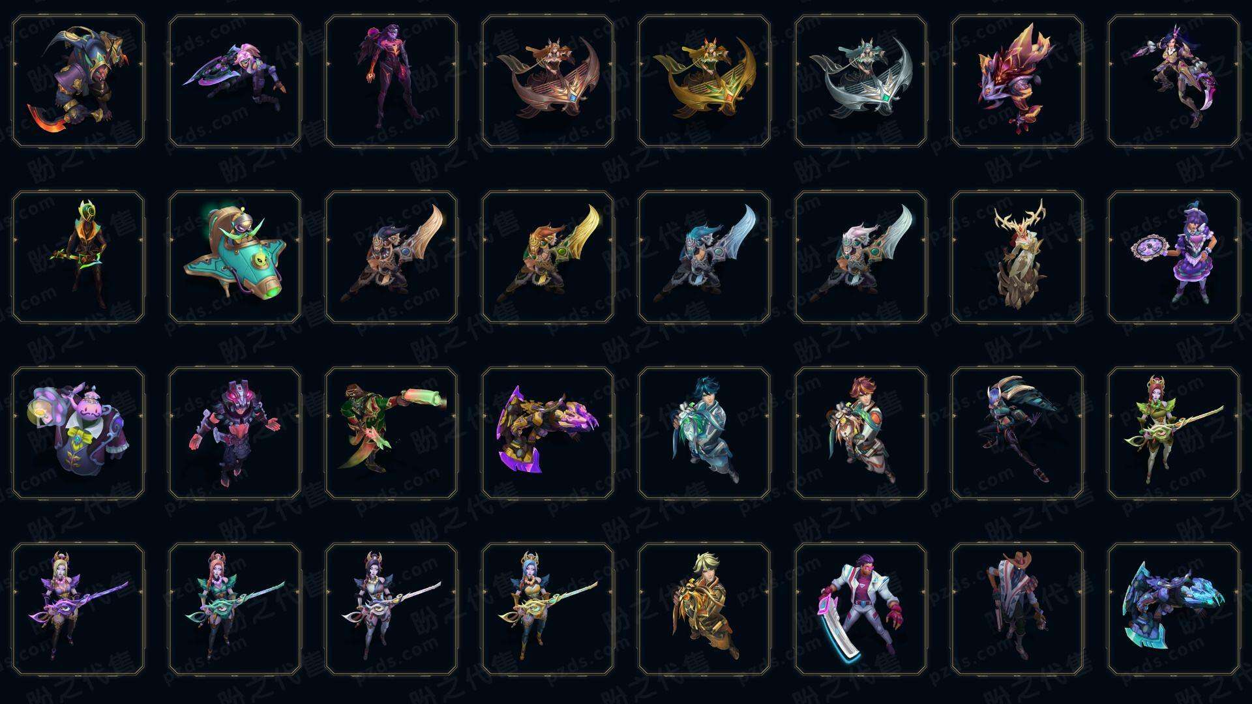Viewport: 1252px width, 704px height.
Task: Click the bronze boat-shaped top-row skin
Action: click(548, 81)
